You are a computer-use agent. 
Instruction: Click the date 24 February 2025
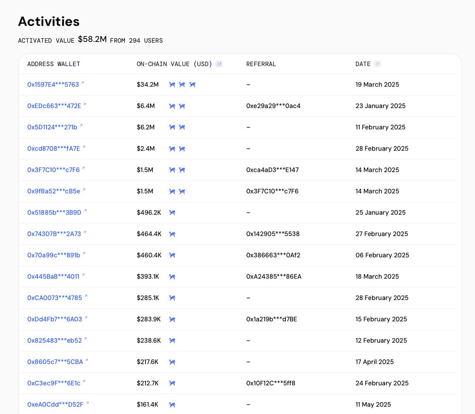coord(382,383)
